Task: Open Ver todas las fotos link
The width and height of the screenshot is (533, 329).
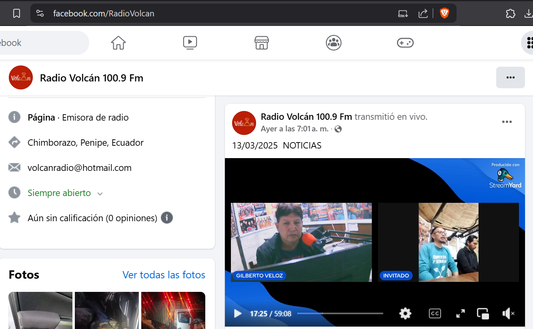Action: 164,275
